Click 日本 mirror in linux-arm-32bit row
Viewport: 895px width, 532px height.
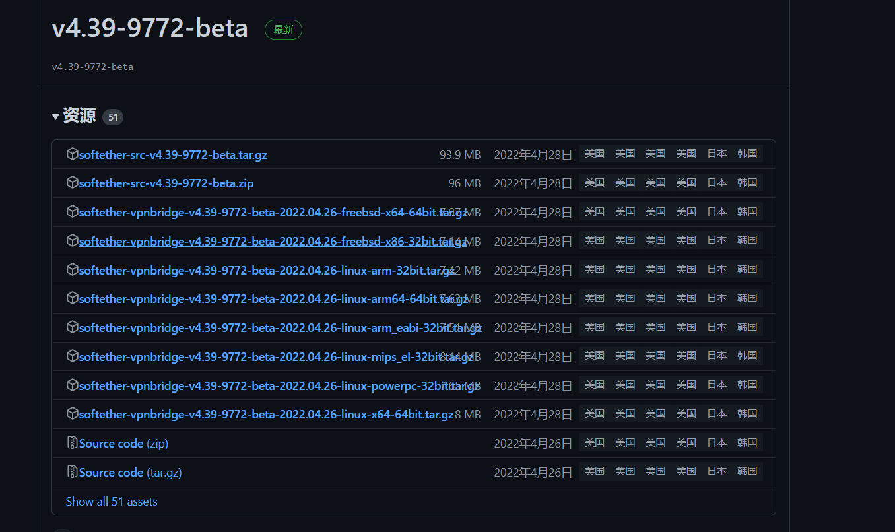point(717,269)
